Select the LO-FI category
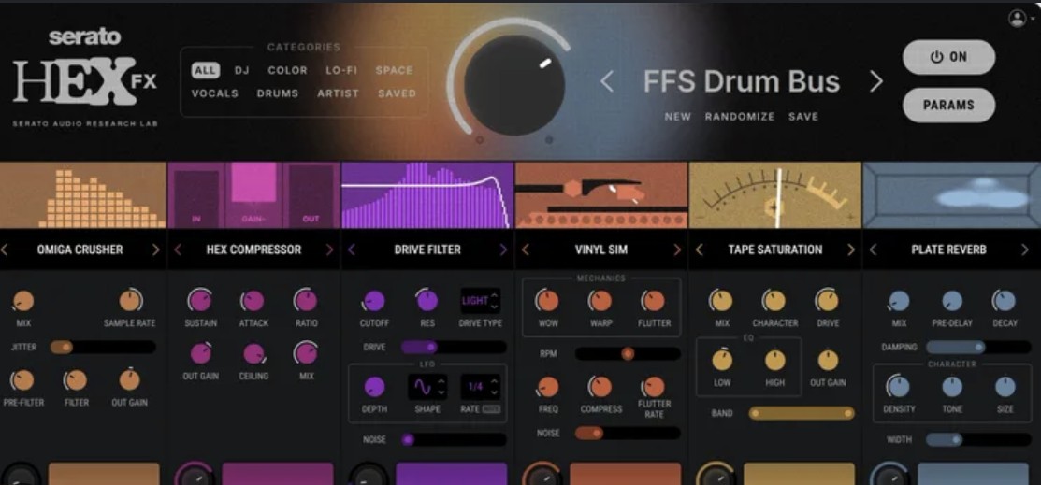 point(342,70)
